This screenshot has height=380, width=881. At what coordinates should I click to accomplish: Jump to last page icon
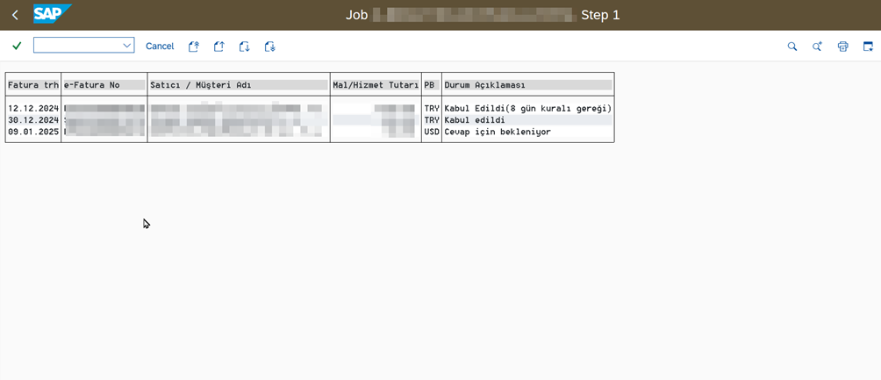[270, 47]
